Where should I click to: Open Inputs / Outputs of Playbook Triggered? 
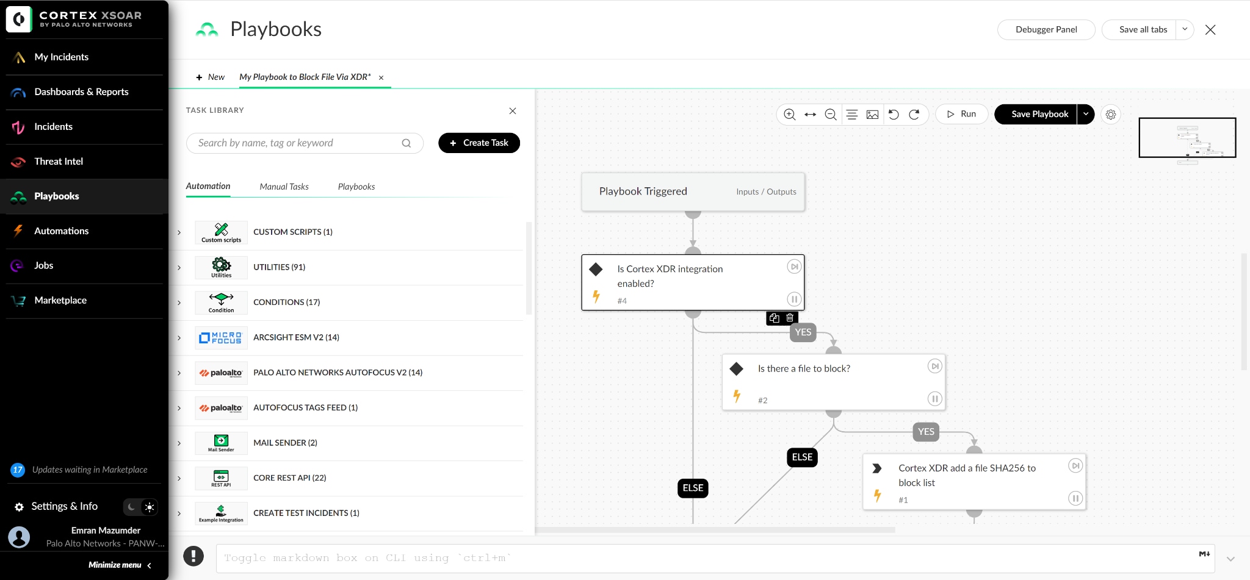pos(766,192)
